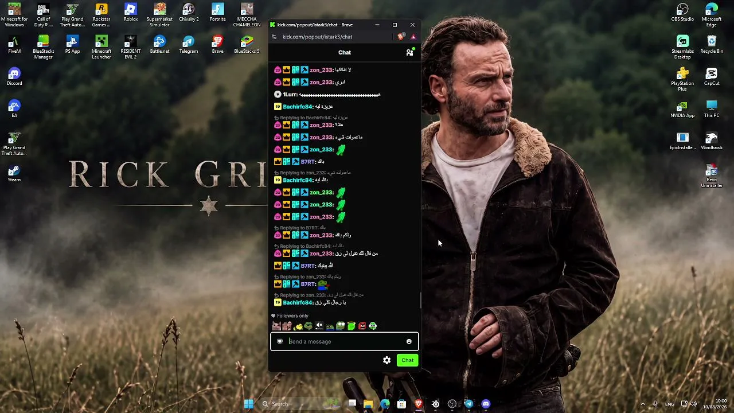Open CapCut desktop shortcut
The width and height of the screenshot is (734, 413).
coord(712,77)
